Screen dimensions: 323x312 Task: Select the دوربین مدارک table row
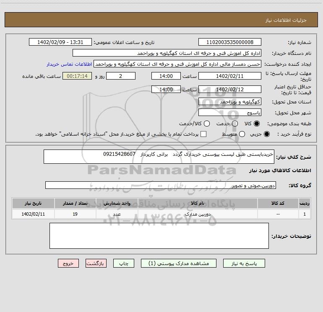tap(161, 214)
